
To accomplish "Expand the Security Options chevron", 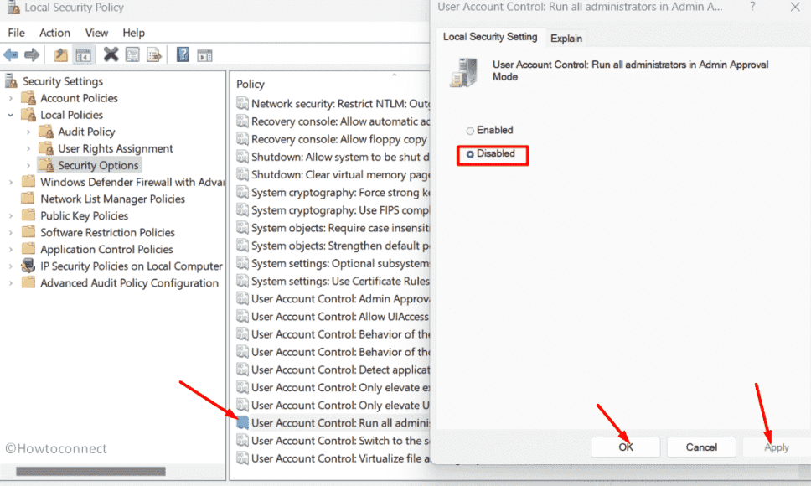I will (x=28, y=165).
